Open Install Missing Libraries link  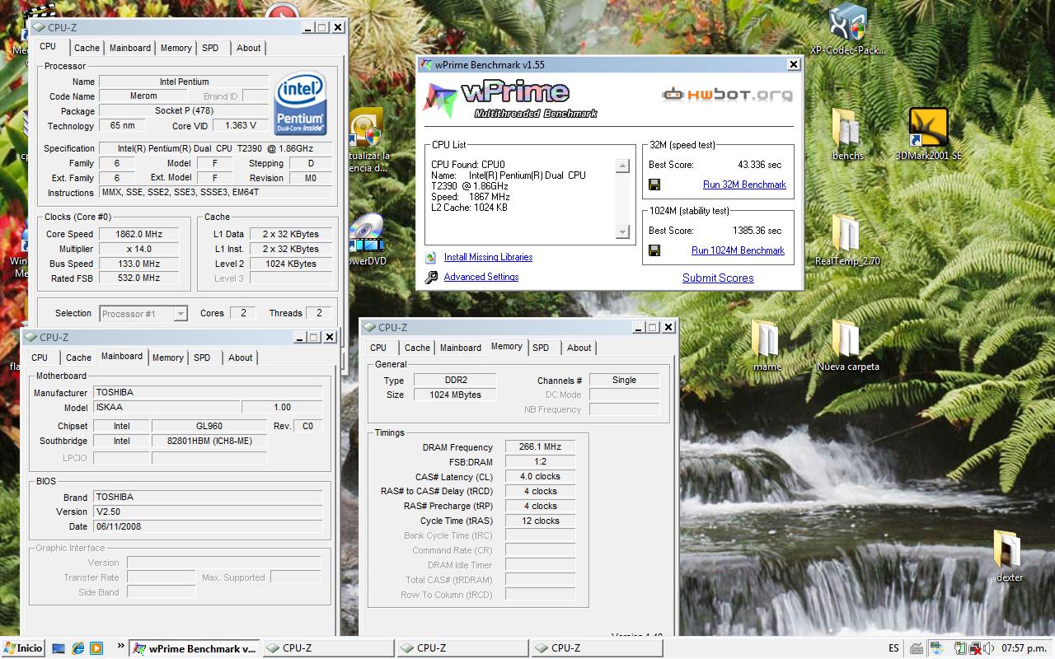point(488,257)
